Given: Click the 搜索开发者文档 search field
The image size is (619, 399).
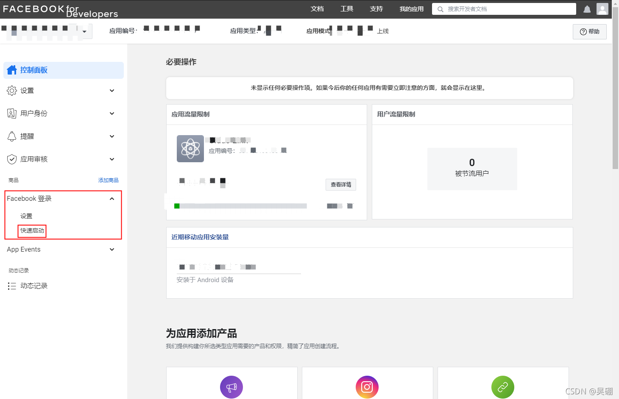Looking at the screenshot, I should point(504,9).
